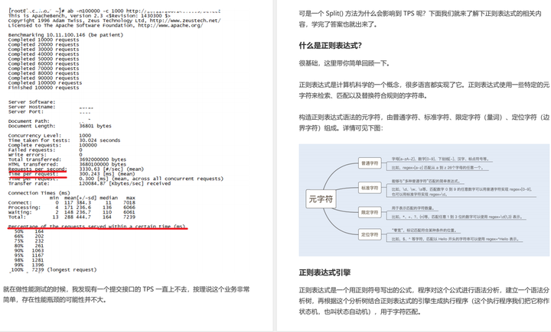Click the 'Document Length:' label
Screen dimensions: 551x332
pos(31,126)
